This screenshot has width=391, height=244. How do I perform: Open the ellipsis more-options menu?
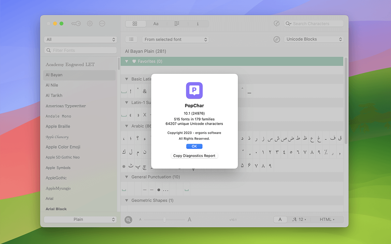click(102, 23)
